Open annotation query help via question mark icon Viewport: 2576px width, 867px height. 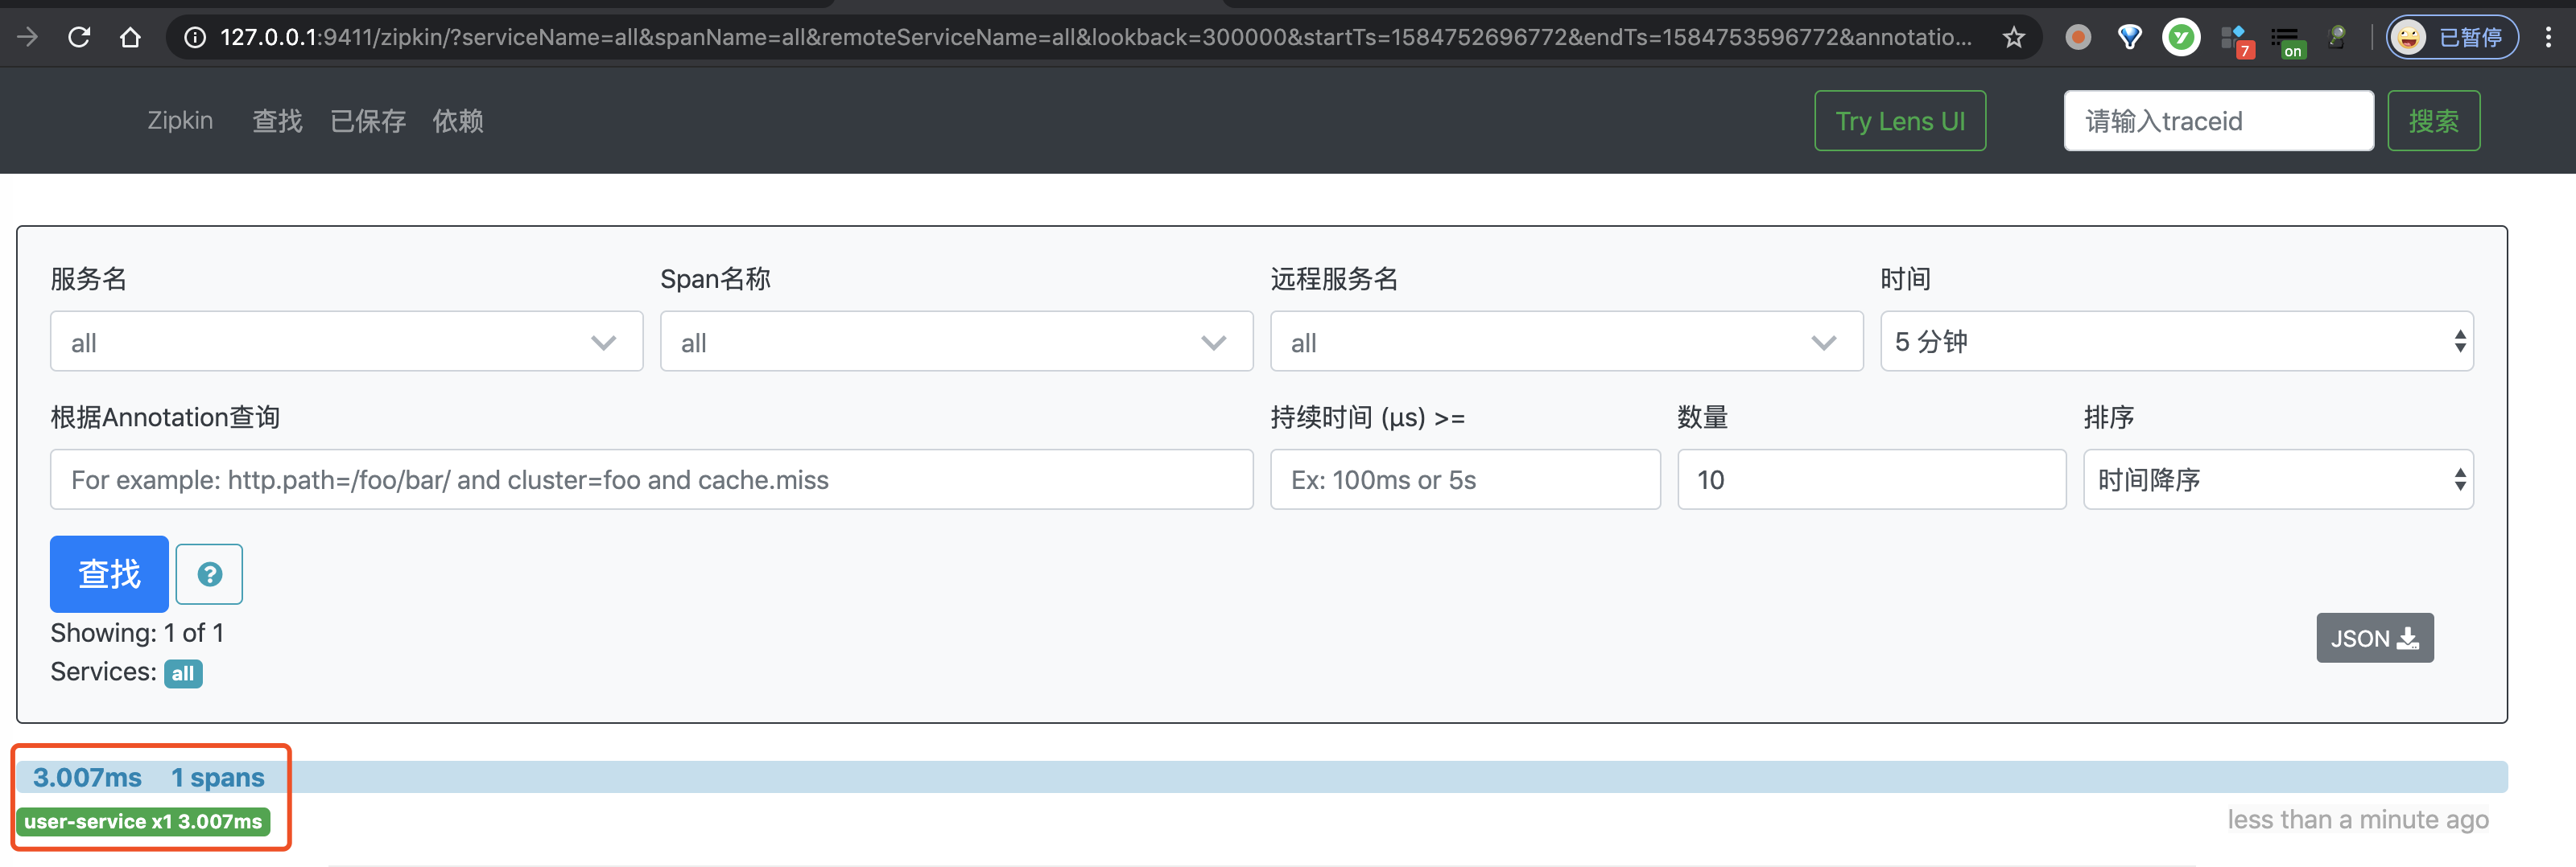coord(209,573)
